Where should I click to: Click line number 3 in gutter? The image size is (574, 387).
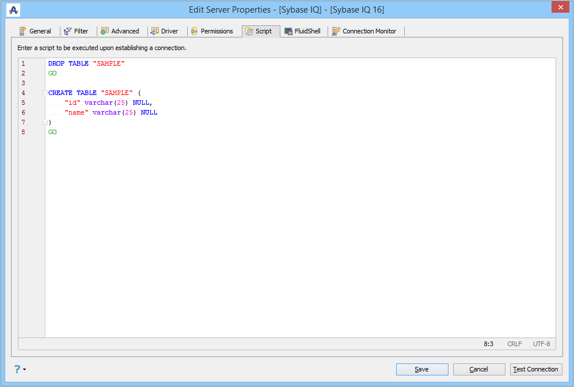click(x=23, y=83)
